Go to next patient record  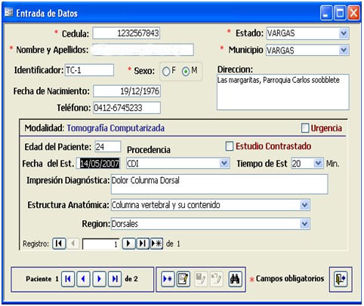tap(99, 279)
